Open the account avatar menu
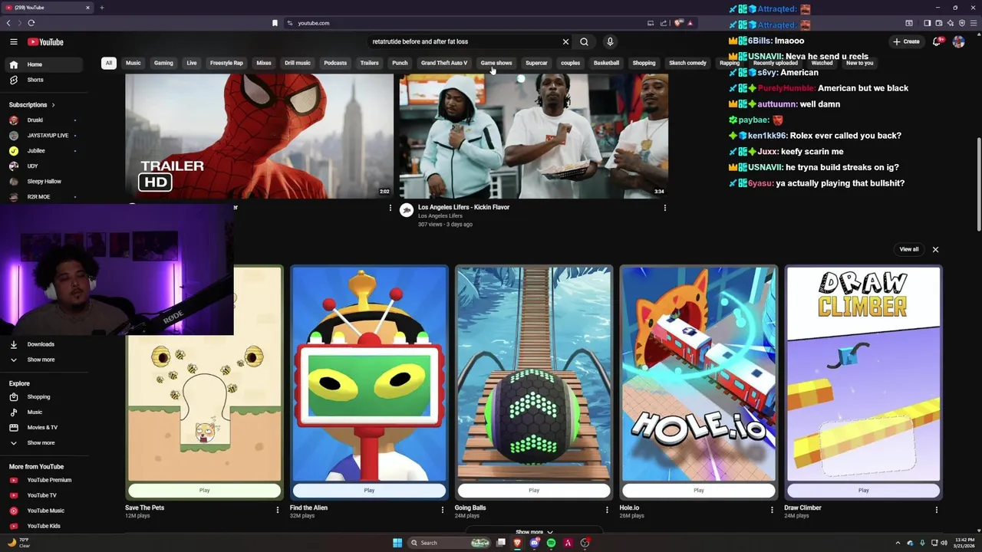The image size is (982, 552). 958,42
